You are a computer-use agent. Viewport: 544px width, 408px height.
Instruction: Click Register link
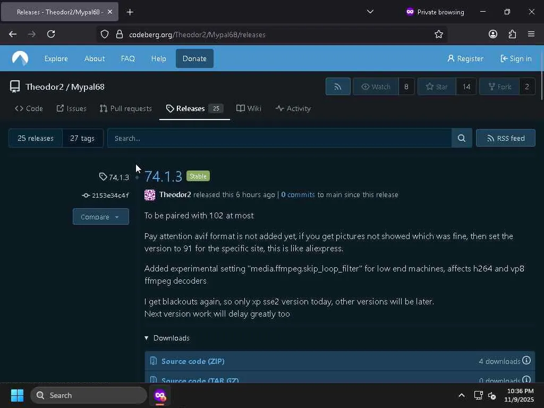point(465,58)
